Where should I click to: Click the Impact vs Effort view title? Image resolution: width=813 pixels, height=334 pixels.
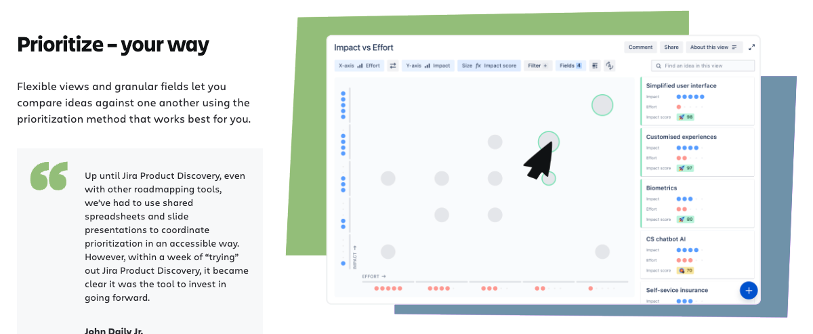(x=364, y=47)
